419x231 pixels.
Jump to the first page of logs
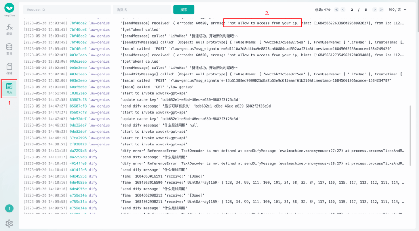(x=336, y=10)
